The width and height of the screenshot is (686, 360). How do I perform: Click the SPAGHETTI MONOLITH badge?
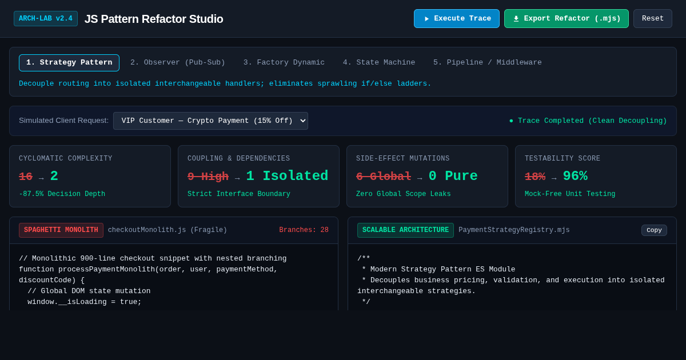click(61, 230)
